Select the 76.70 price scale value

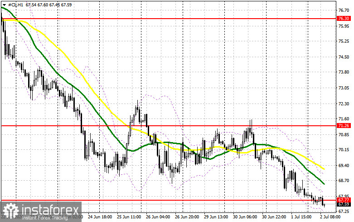pos(344,10)
